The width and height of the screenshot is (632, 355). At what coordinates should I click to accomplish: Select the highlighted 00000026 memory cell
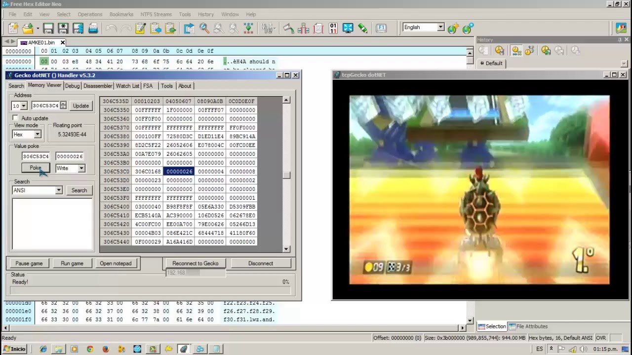click(179, 172)
